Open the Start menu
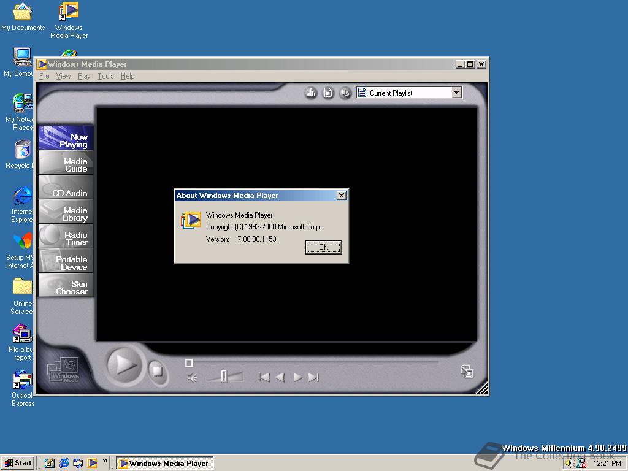 tap(18, 464)
